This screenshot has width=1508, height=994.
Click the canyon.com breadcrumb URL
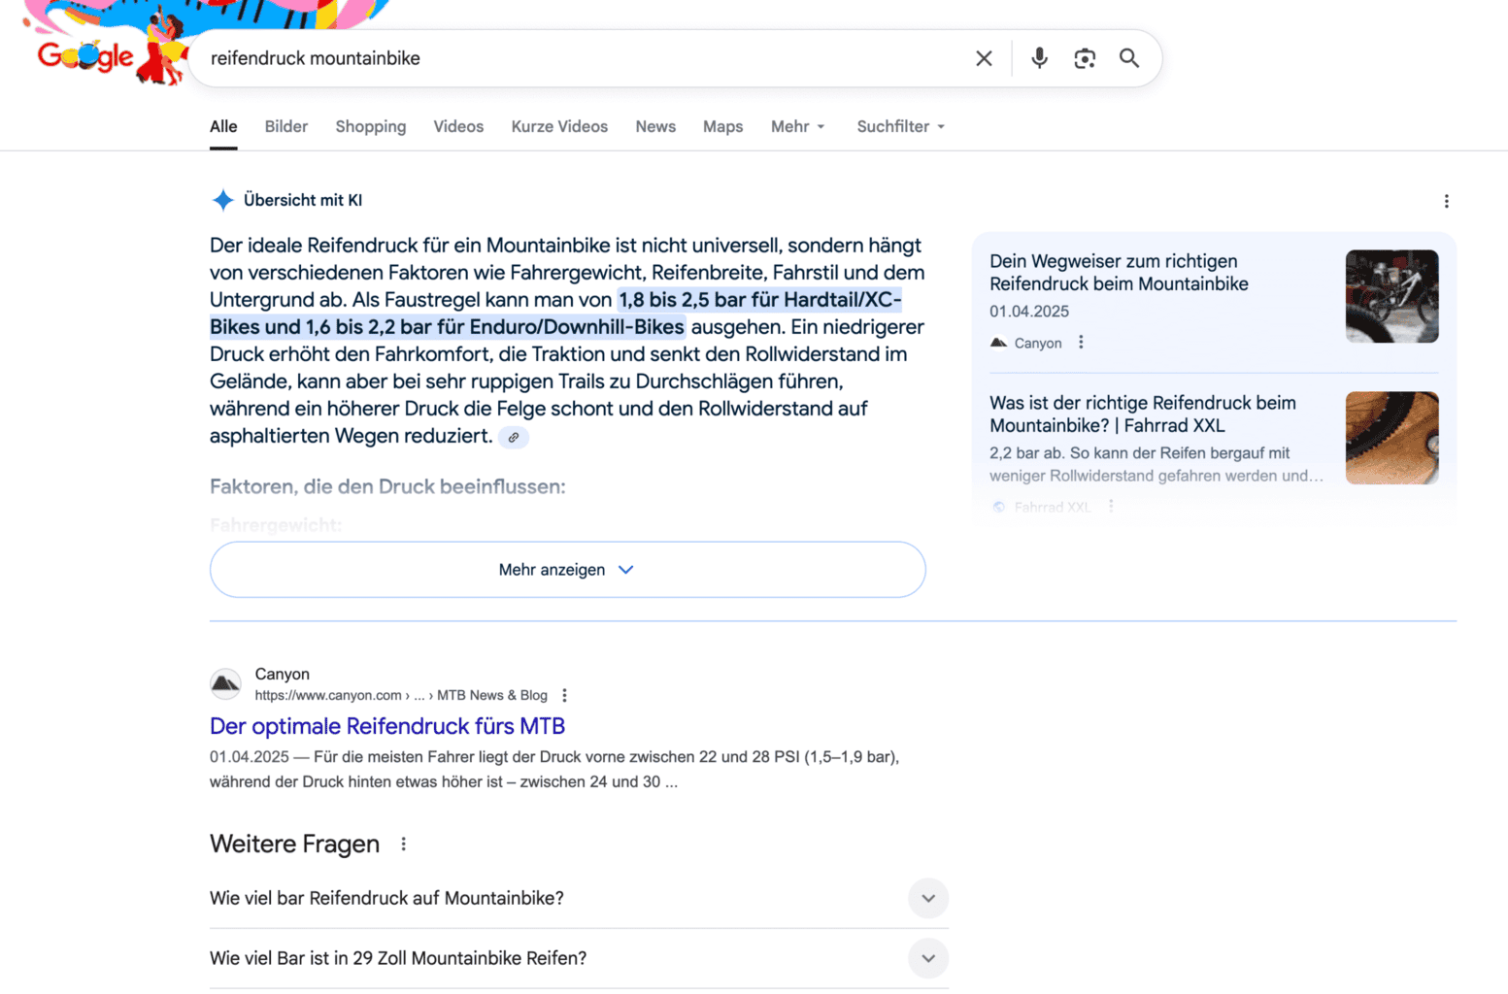click(x=401, y=695)
